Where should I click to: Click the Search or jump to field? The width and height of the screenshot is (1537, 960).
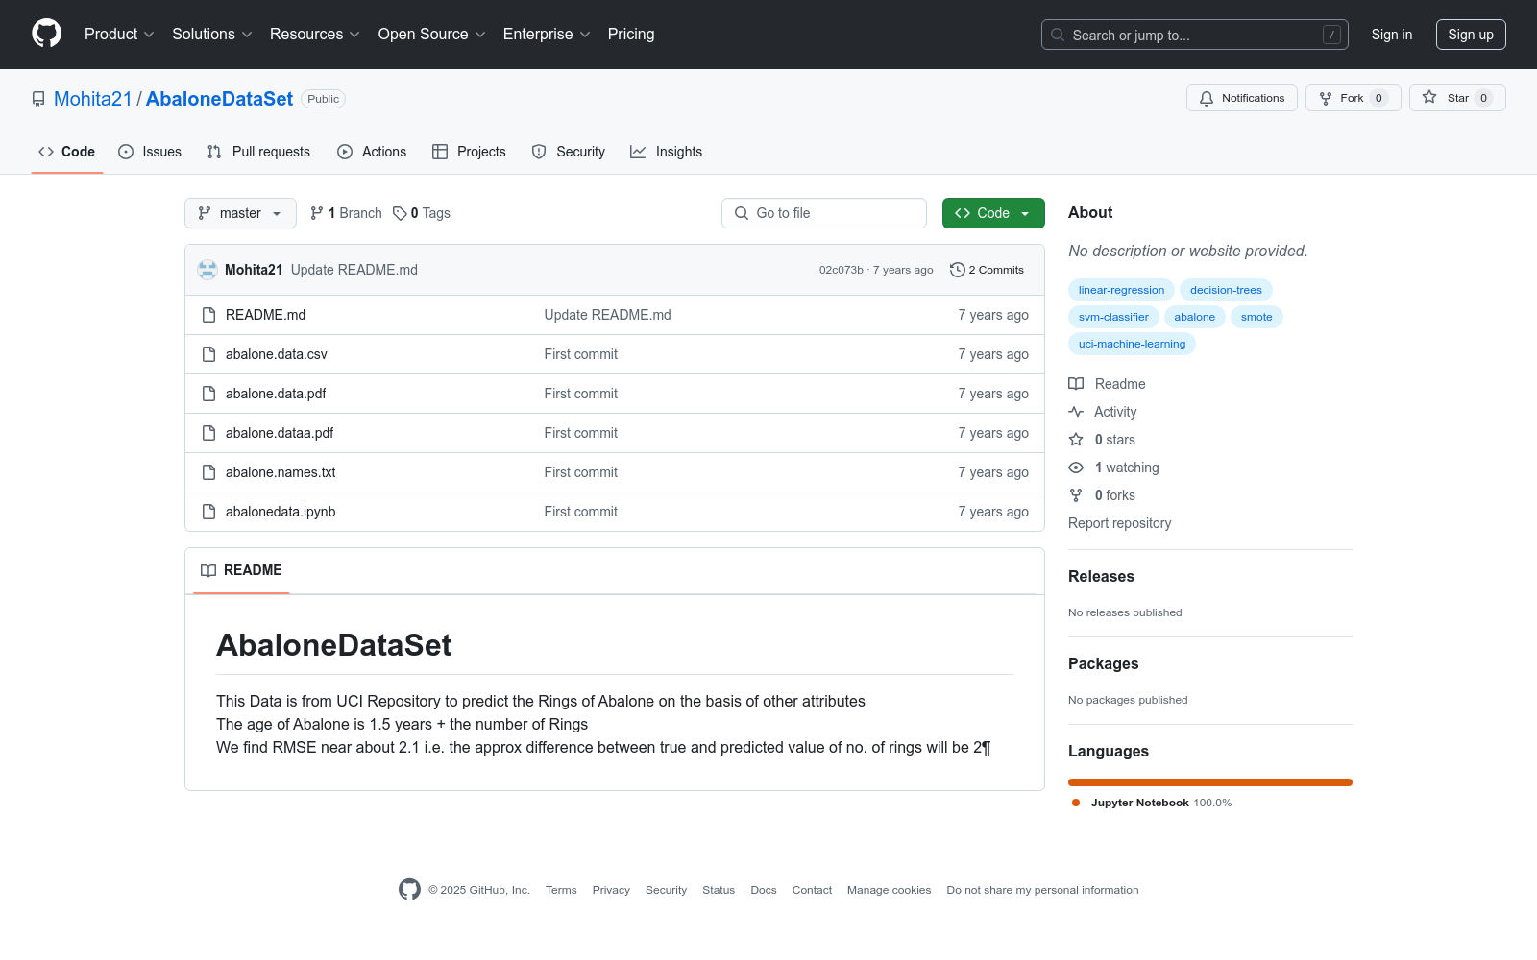(1195, 35)
